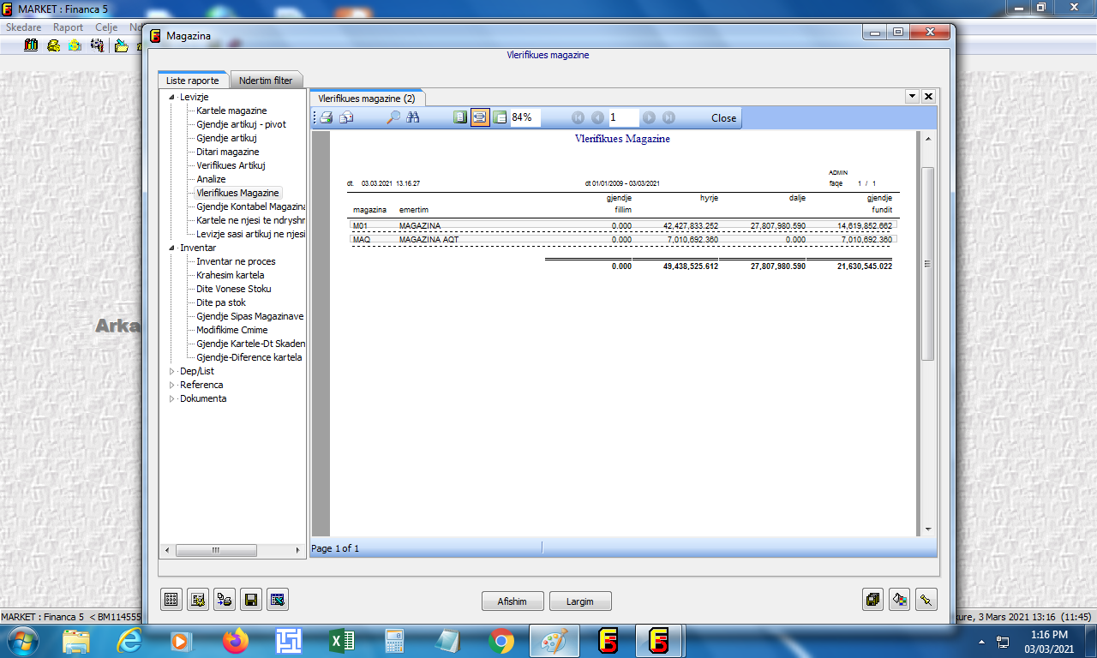Switch to the Ndertim filter tab
This screenshot has height=658, width=1097.
click(x=266, y=81)
